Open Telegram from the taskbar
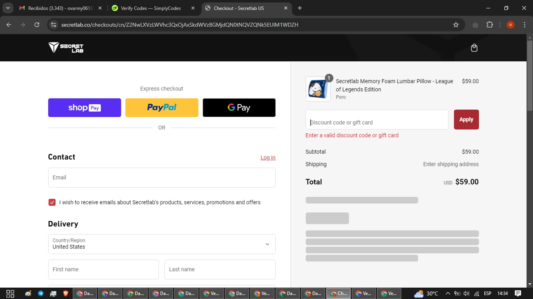533x299 pixels. click(41, 294)
